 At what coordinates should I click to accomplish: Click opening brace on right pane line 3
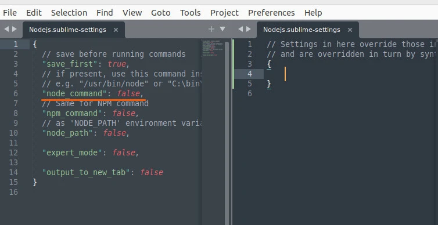269,64
